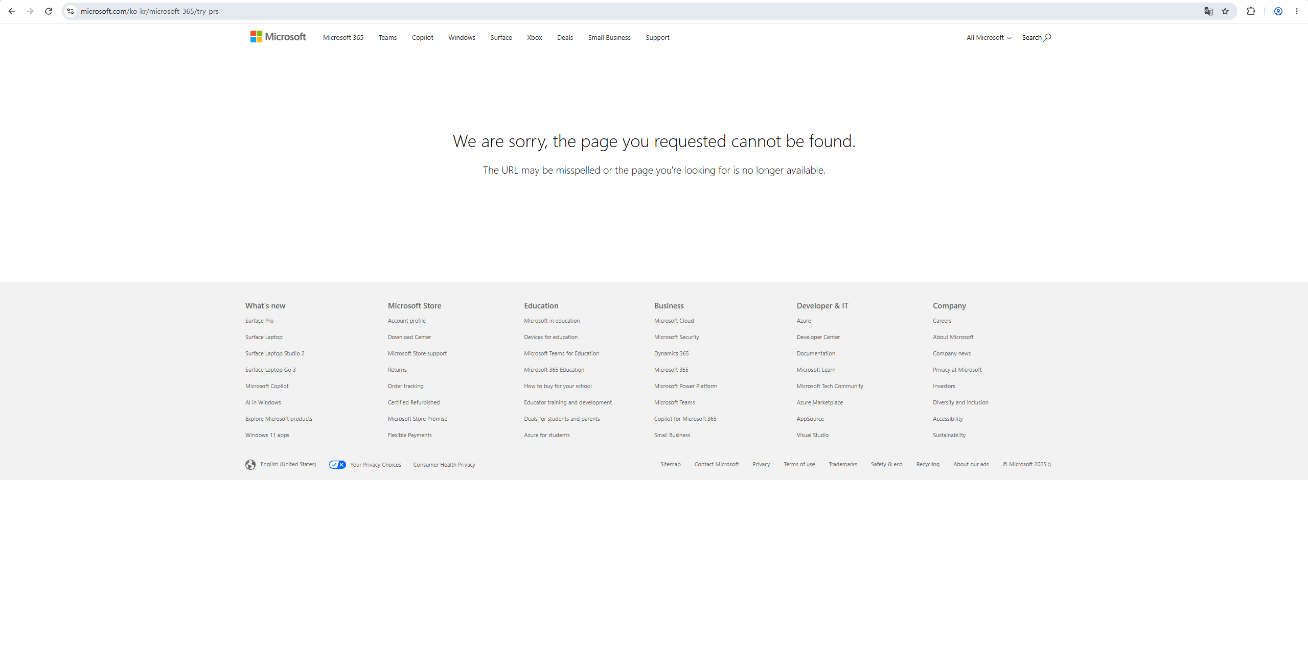Click English (United States) language link
Image resolution: width=1308 pixels, height=648 pixels.
tap(288, 464)
